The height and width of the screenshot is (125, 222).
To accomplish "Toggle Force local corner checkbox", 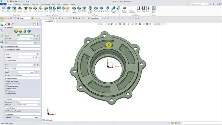I will click(6, 86).
